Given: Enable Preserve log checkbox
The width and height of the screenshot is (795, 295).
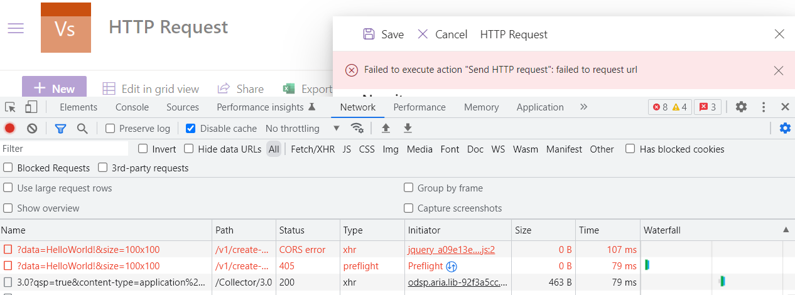Looking at the screenshot, I should pos(111,129).
